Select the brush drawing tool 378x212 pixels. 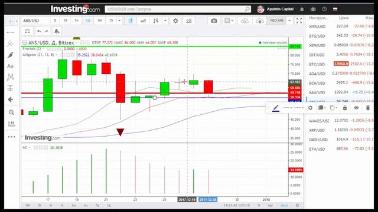(x=11, y=55)
